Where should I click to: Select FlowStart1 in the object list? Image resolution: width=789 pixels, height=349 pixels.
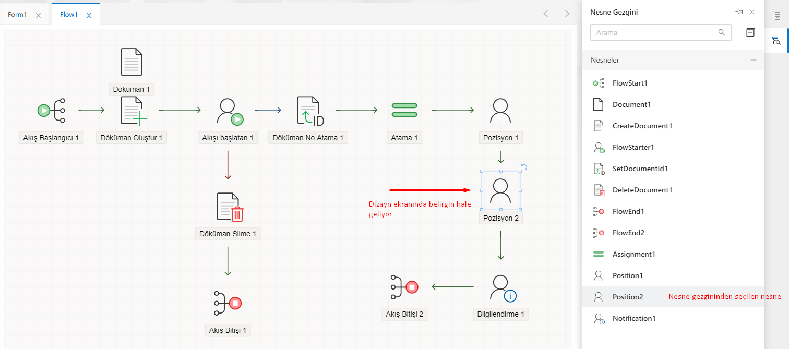[630, 83]
